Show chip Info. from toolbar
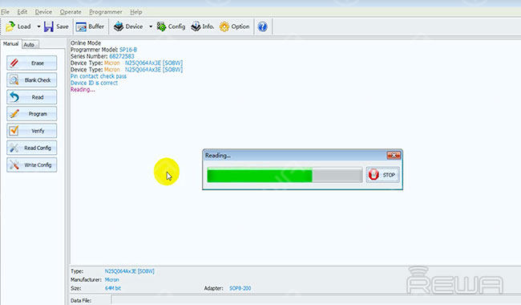521x305 pixels. coord(196,26)
